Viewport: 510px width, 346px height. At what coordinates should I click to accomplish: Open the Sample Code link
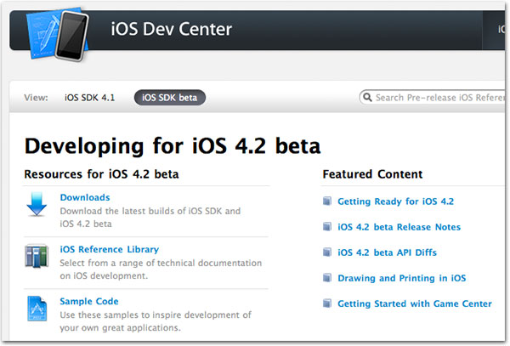[x=88, y=302]
